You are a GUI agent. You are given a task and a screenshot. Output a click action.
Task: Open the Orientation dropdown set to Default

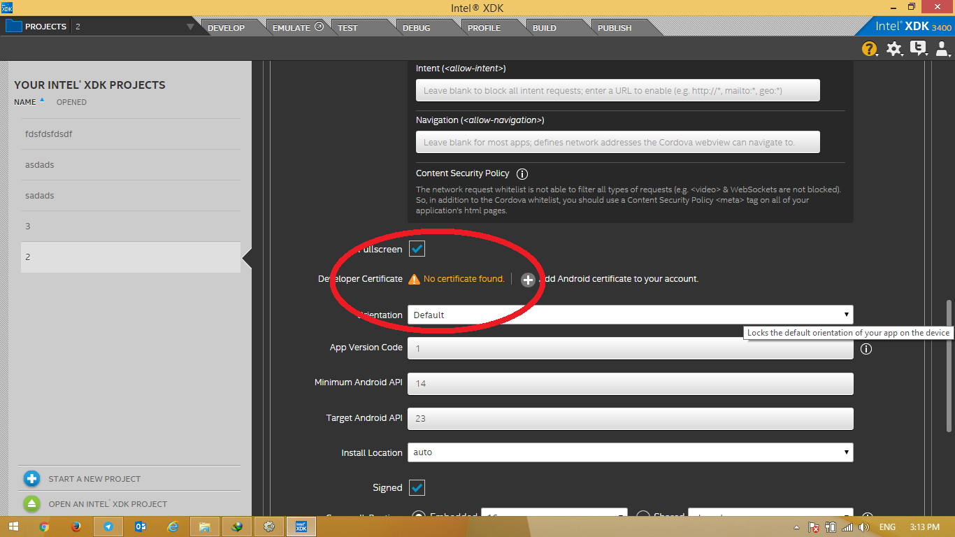[x=630, y=315]
